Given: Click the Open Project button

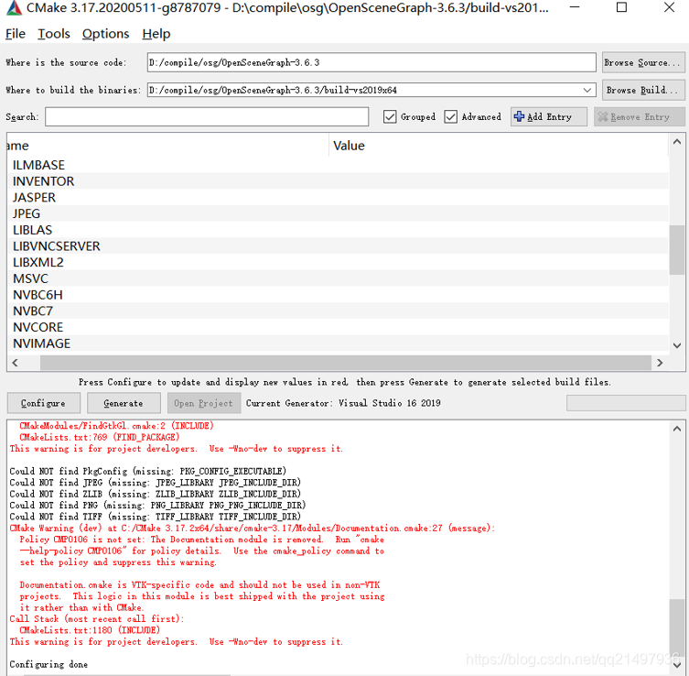Looking at the screenshot, I should [x=203, y=403].
